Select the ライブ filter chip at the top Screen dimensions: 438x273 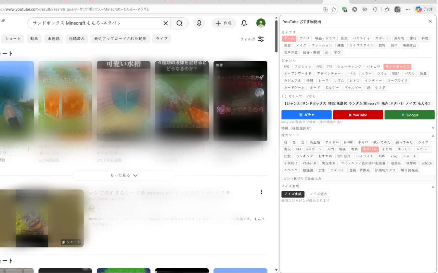(162, 39)
